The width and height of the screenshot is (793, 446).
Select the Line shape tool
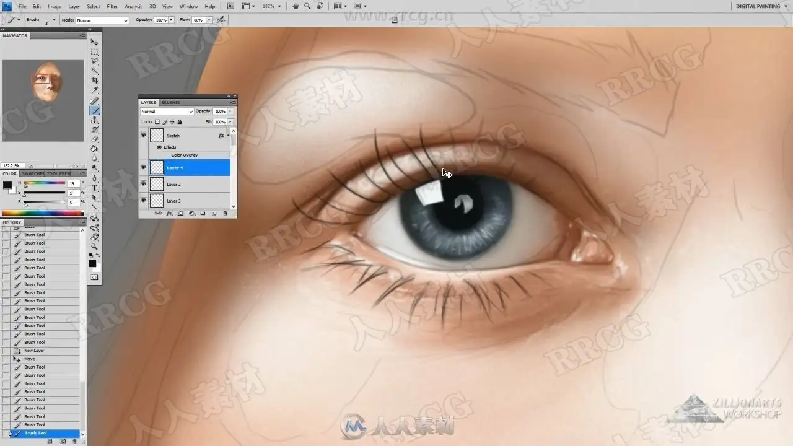pyautogui.click(x=95, y=207)
